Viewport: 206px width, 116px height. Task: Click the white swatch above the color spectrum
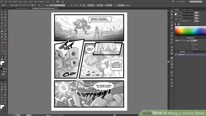[178, 24]
